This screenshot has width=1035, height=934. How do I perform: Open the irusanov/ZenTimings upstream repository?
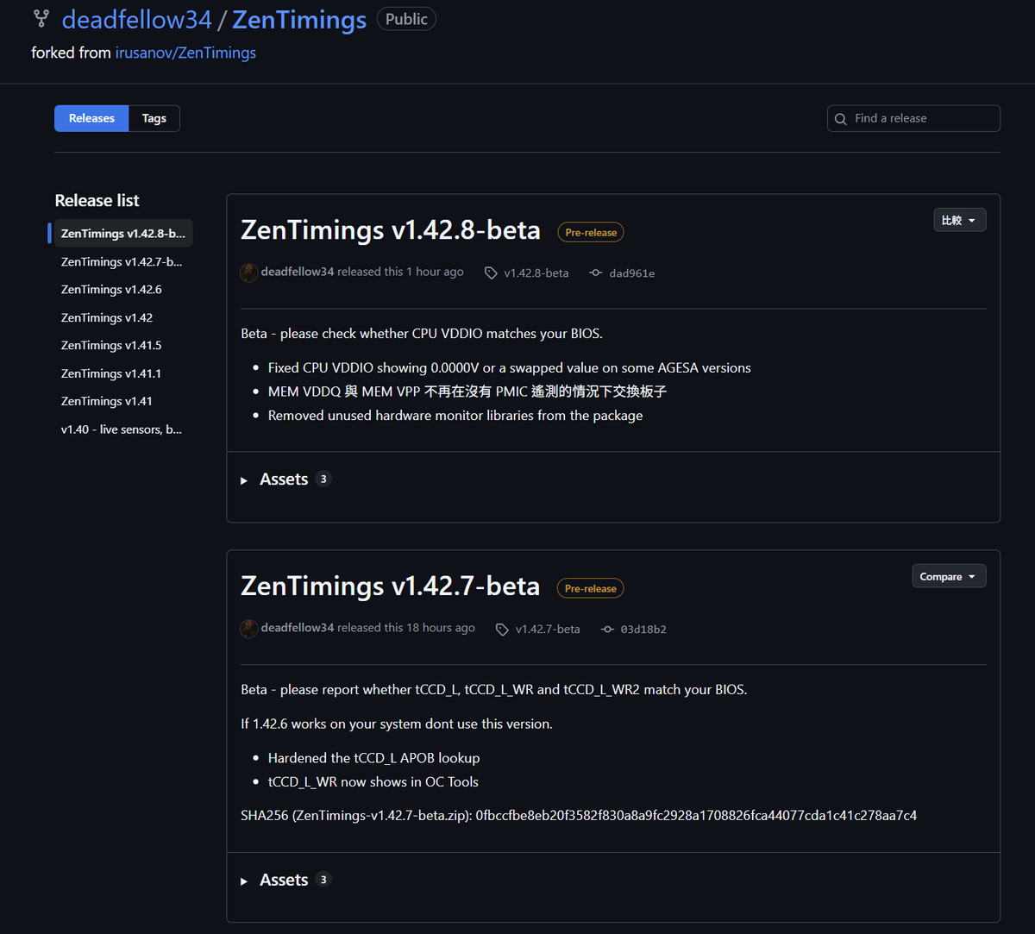tap(185, 53)
